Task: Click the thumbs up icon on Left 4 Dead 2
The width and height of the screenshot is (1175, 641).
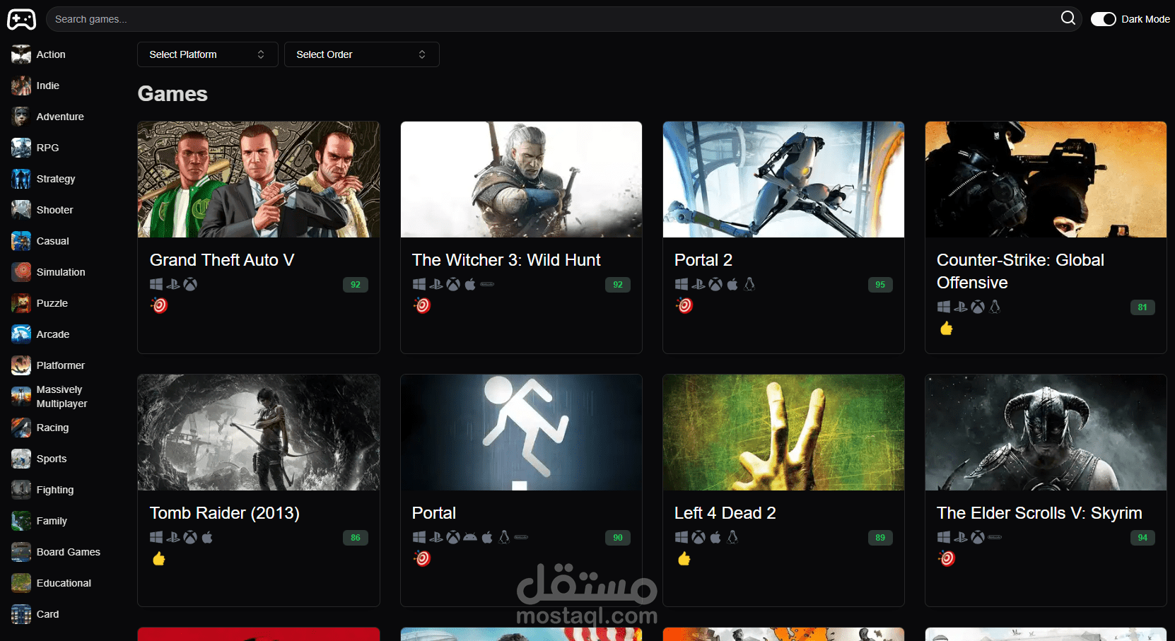Action: [683, 558]
